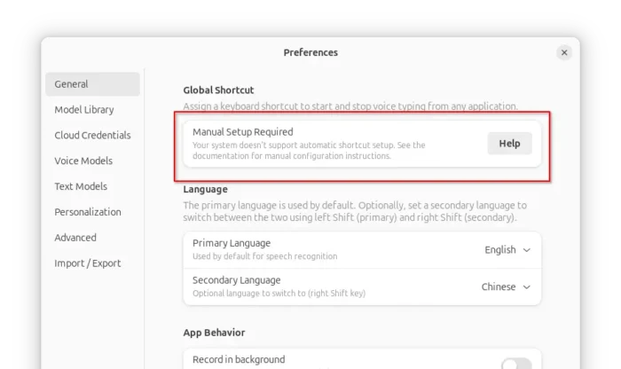Click the Secondary Language row label
This screenshot has height=369, width=621.
[x=238, y=280]
